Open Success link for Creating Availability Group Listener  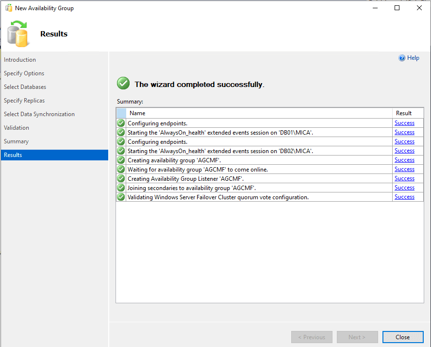[404, 178]
